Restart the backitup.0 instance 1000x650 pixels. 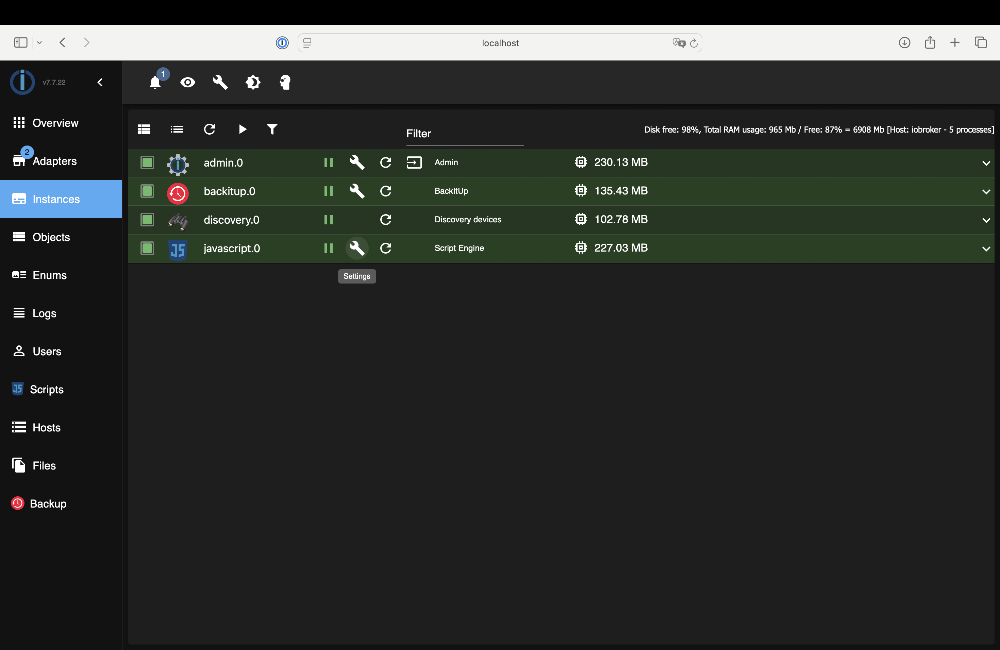click(x=386, y=191)
